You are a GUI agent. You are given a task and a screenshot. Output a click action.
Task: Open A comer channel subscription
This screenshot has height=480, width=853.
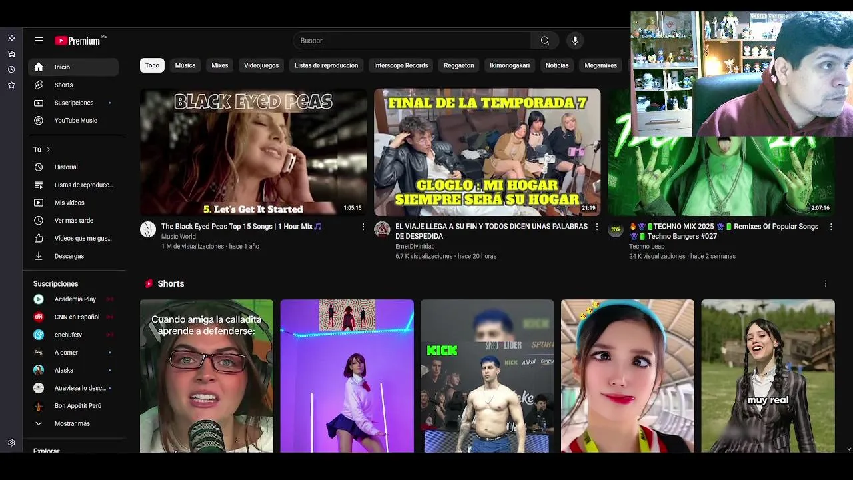tap(73, 353)
